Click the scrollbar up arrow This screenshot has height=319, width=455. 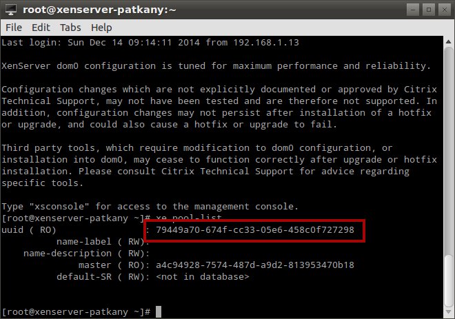(449, 42)
